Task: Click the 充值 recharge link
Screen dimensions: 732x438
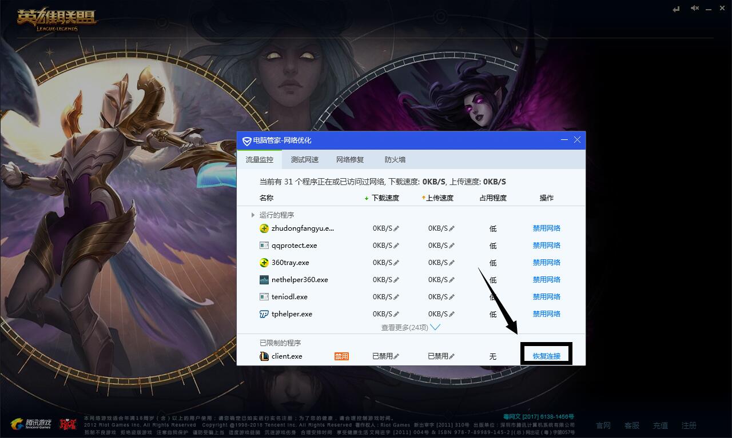Action: 661,425
